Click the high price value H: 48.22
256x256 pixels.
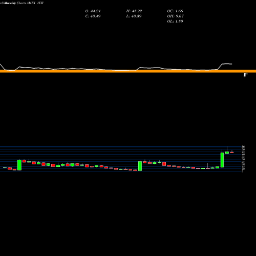click(134, 11)
